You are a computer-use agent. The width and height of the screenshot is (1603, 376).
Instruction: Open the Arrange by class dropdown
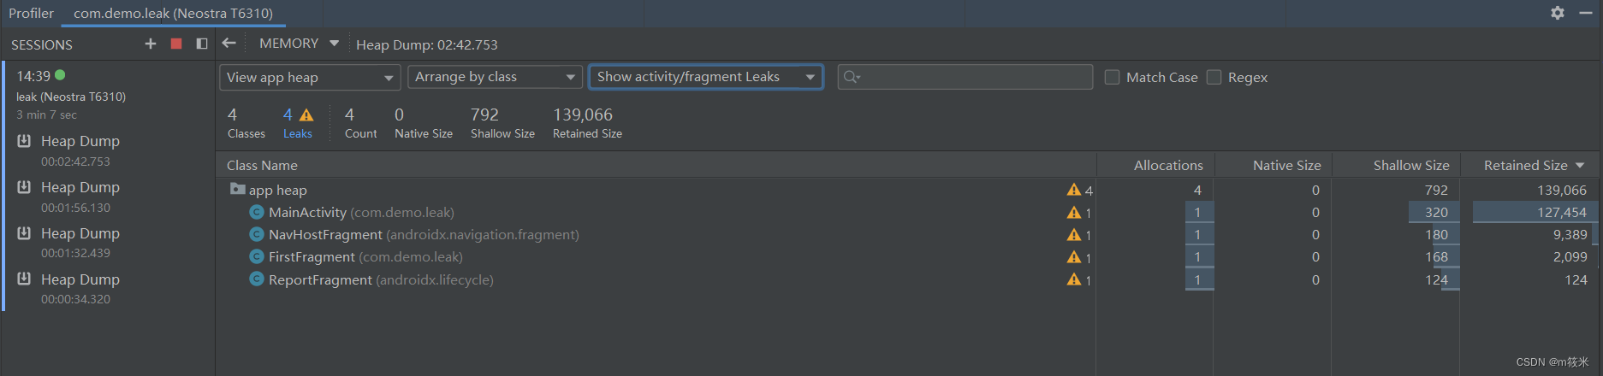(x=495, y=77)
